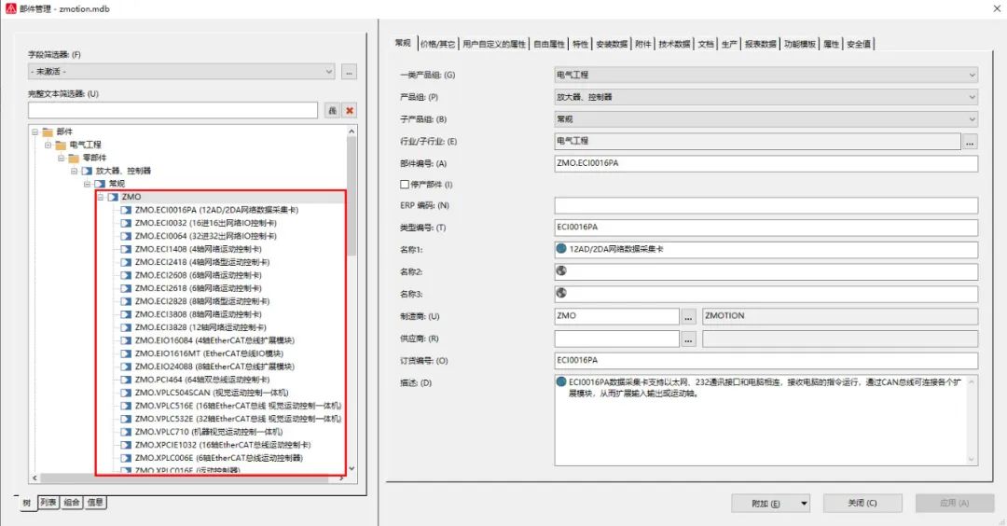Select ZMO.EIO1616MT tree item
Image resolution: width=1007 pixels, height=526 pixels.
point(209,353)
